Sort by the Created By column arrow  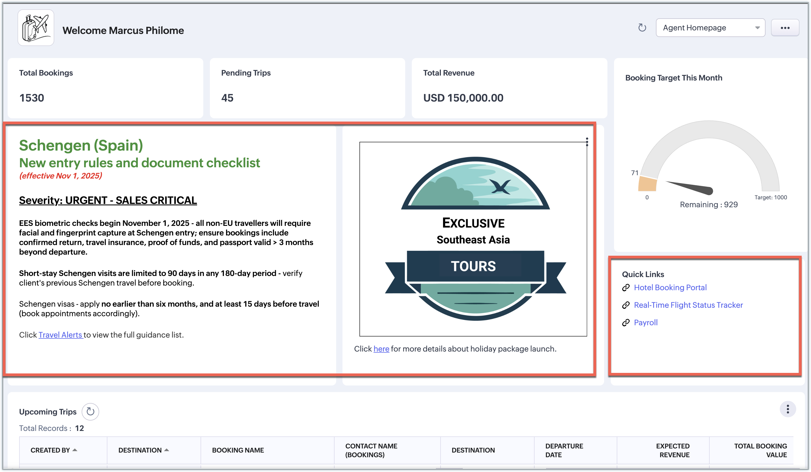pos(75,450)
